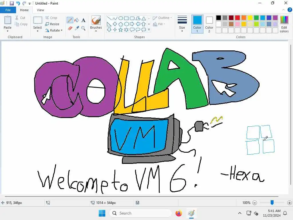The height and width of the screenshot is (220, 293).
Task: Choose the Down arrow shape
Action: (109, 30)
